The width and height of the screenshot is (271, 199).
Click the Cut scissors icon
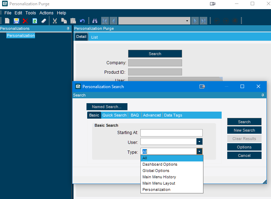[55, 21]
